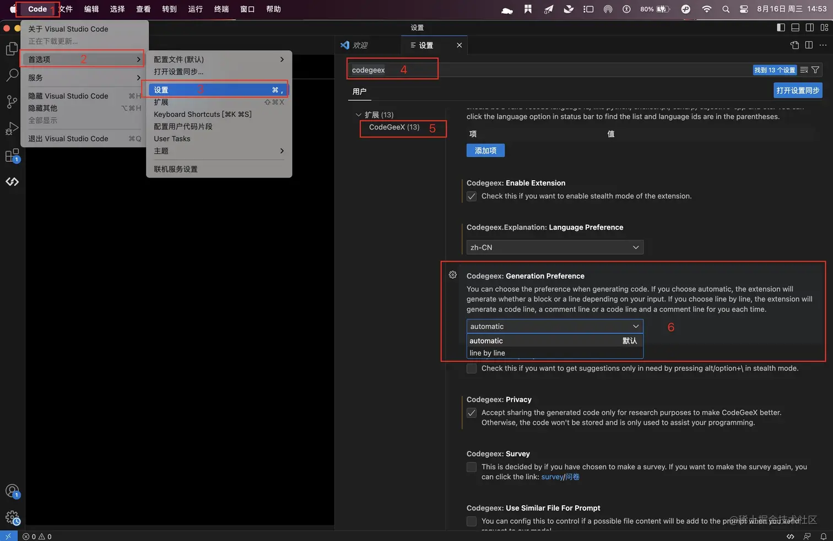The height and width of the screenshot is (541, 833).
Task: Expand the 配置文件 (默认) submenu
Action: coord(219,59)
